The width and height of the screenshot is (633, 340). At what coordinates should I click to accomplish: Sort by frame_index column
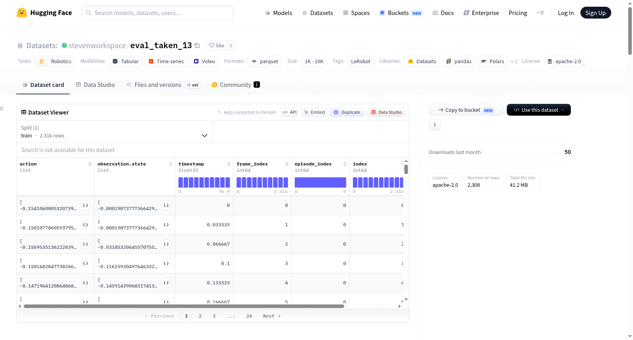[x=287, y=164]
